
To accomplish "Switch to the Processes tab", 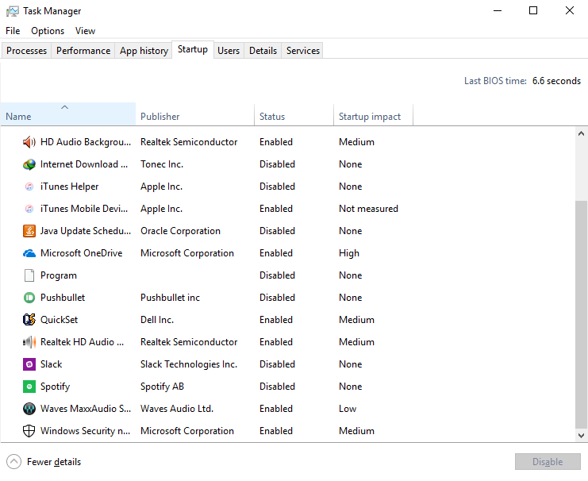I will coord(27,51).
